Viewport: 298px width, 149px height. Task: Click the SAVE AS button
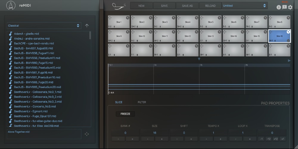[187, 6]
